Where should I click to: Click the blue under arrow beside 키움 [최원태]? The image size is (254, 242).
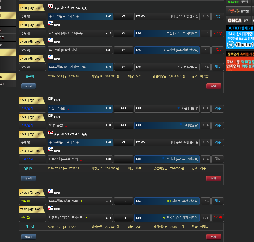tap(178, 108)
